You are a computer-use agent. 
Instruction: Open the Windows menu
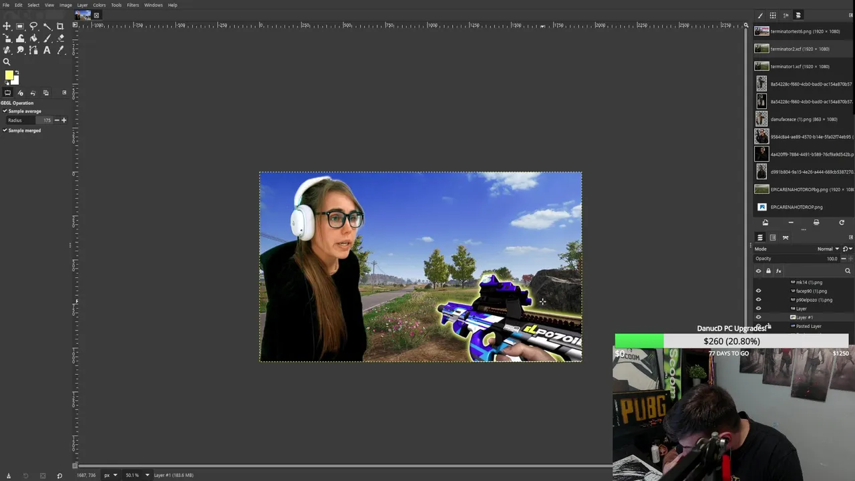point(153,5)
